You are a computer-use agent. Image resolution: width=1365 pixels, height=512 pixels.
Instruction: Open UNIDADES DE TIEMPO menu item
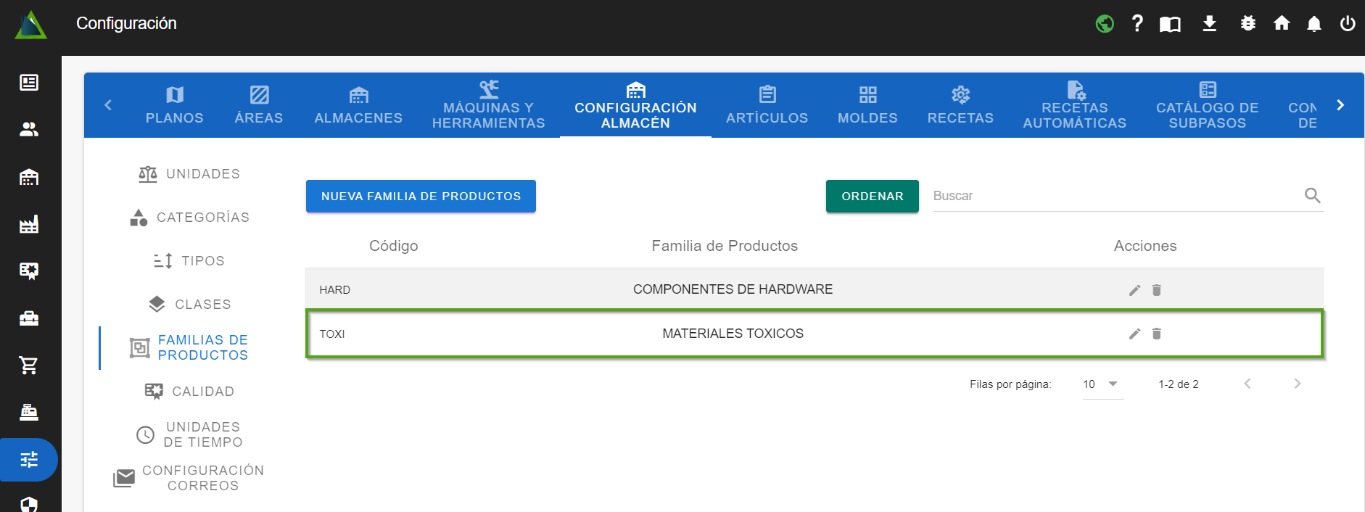190,434
